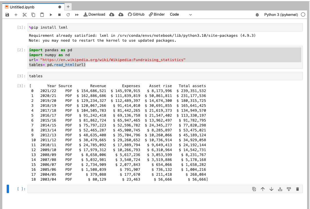Viewport: 310px width, 209px height.
Task: Restart the kernel with the circular arrow icon
Action: point(68,14)
